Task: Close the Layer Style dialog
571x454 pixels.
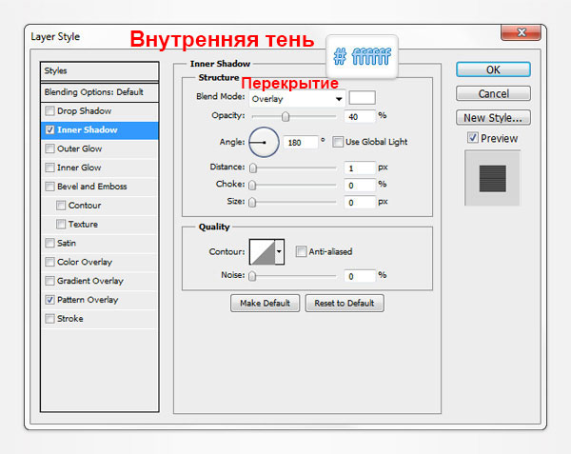Action: click(x=521, y=32)
